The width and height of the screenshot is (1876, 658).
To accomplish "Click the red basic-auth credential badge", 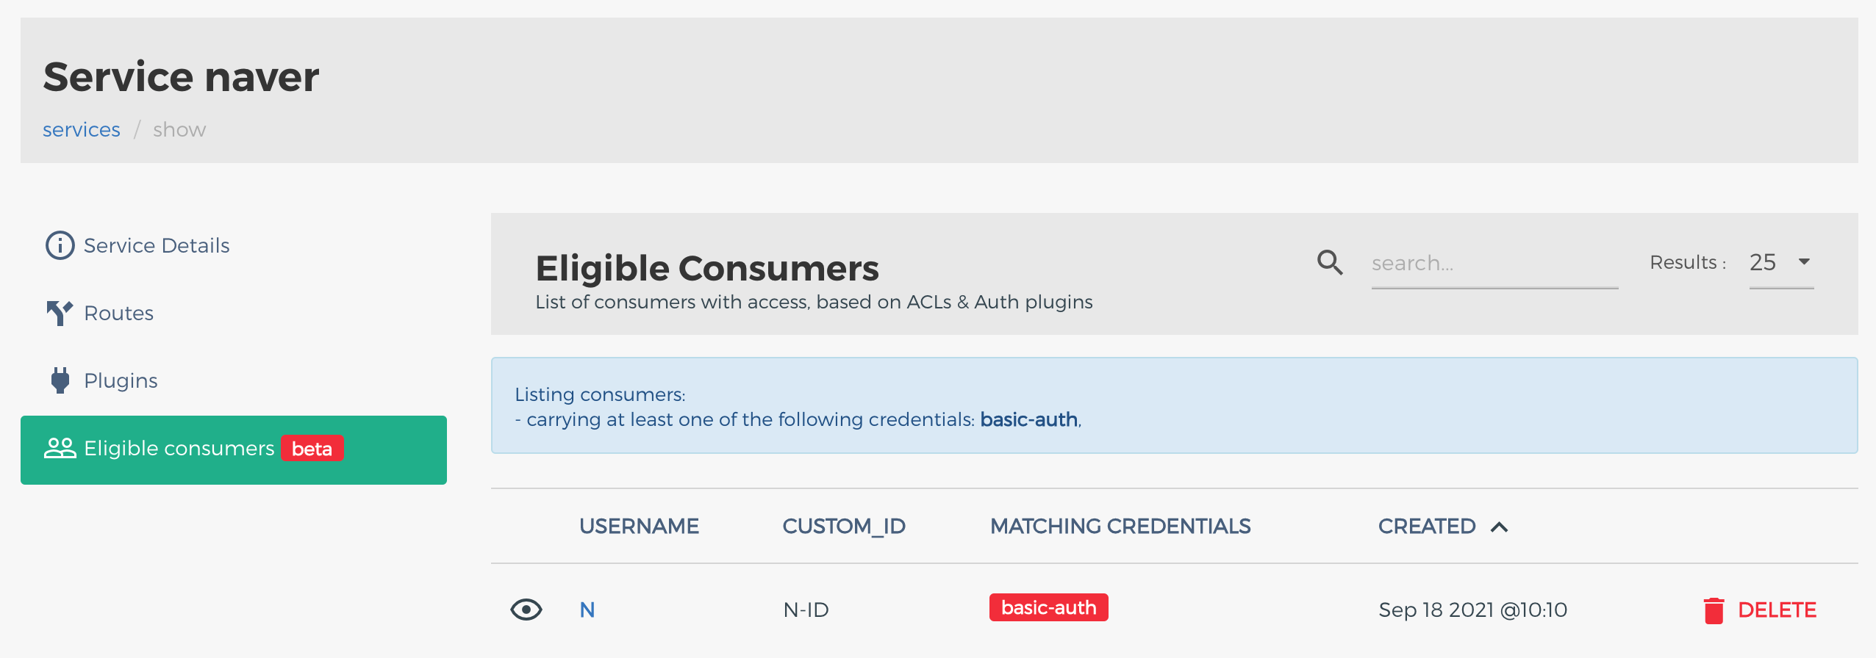I will pos(1048,607).
